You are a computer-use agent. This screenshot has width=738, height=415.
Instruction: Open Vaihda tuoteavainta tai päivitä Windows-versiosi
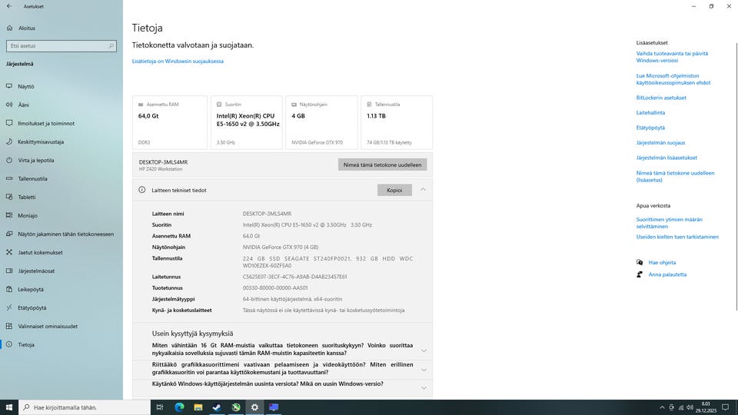[x=672, y=57]
